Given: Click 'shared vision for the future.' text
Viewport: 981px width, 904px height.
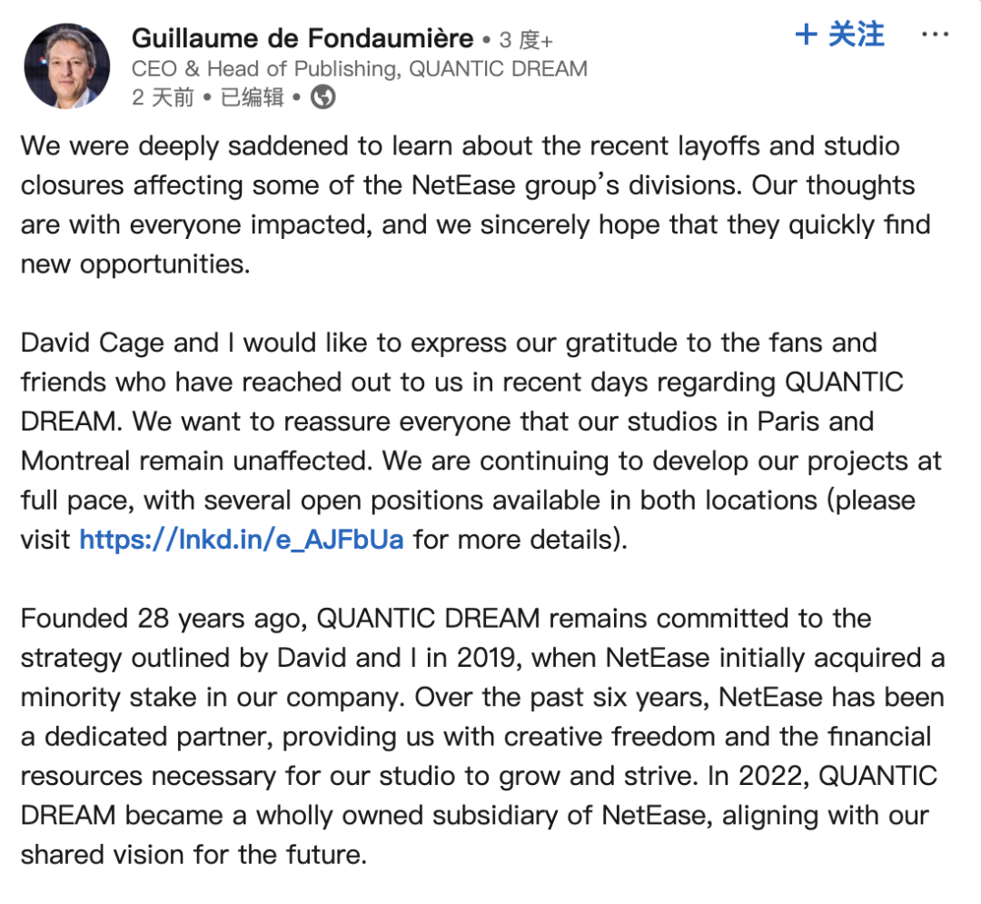Looking at the screenshot, I should (x=194, y=855).
